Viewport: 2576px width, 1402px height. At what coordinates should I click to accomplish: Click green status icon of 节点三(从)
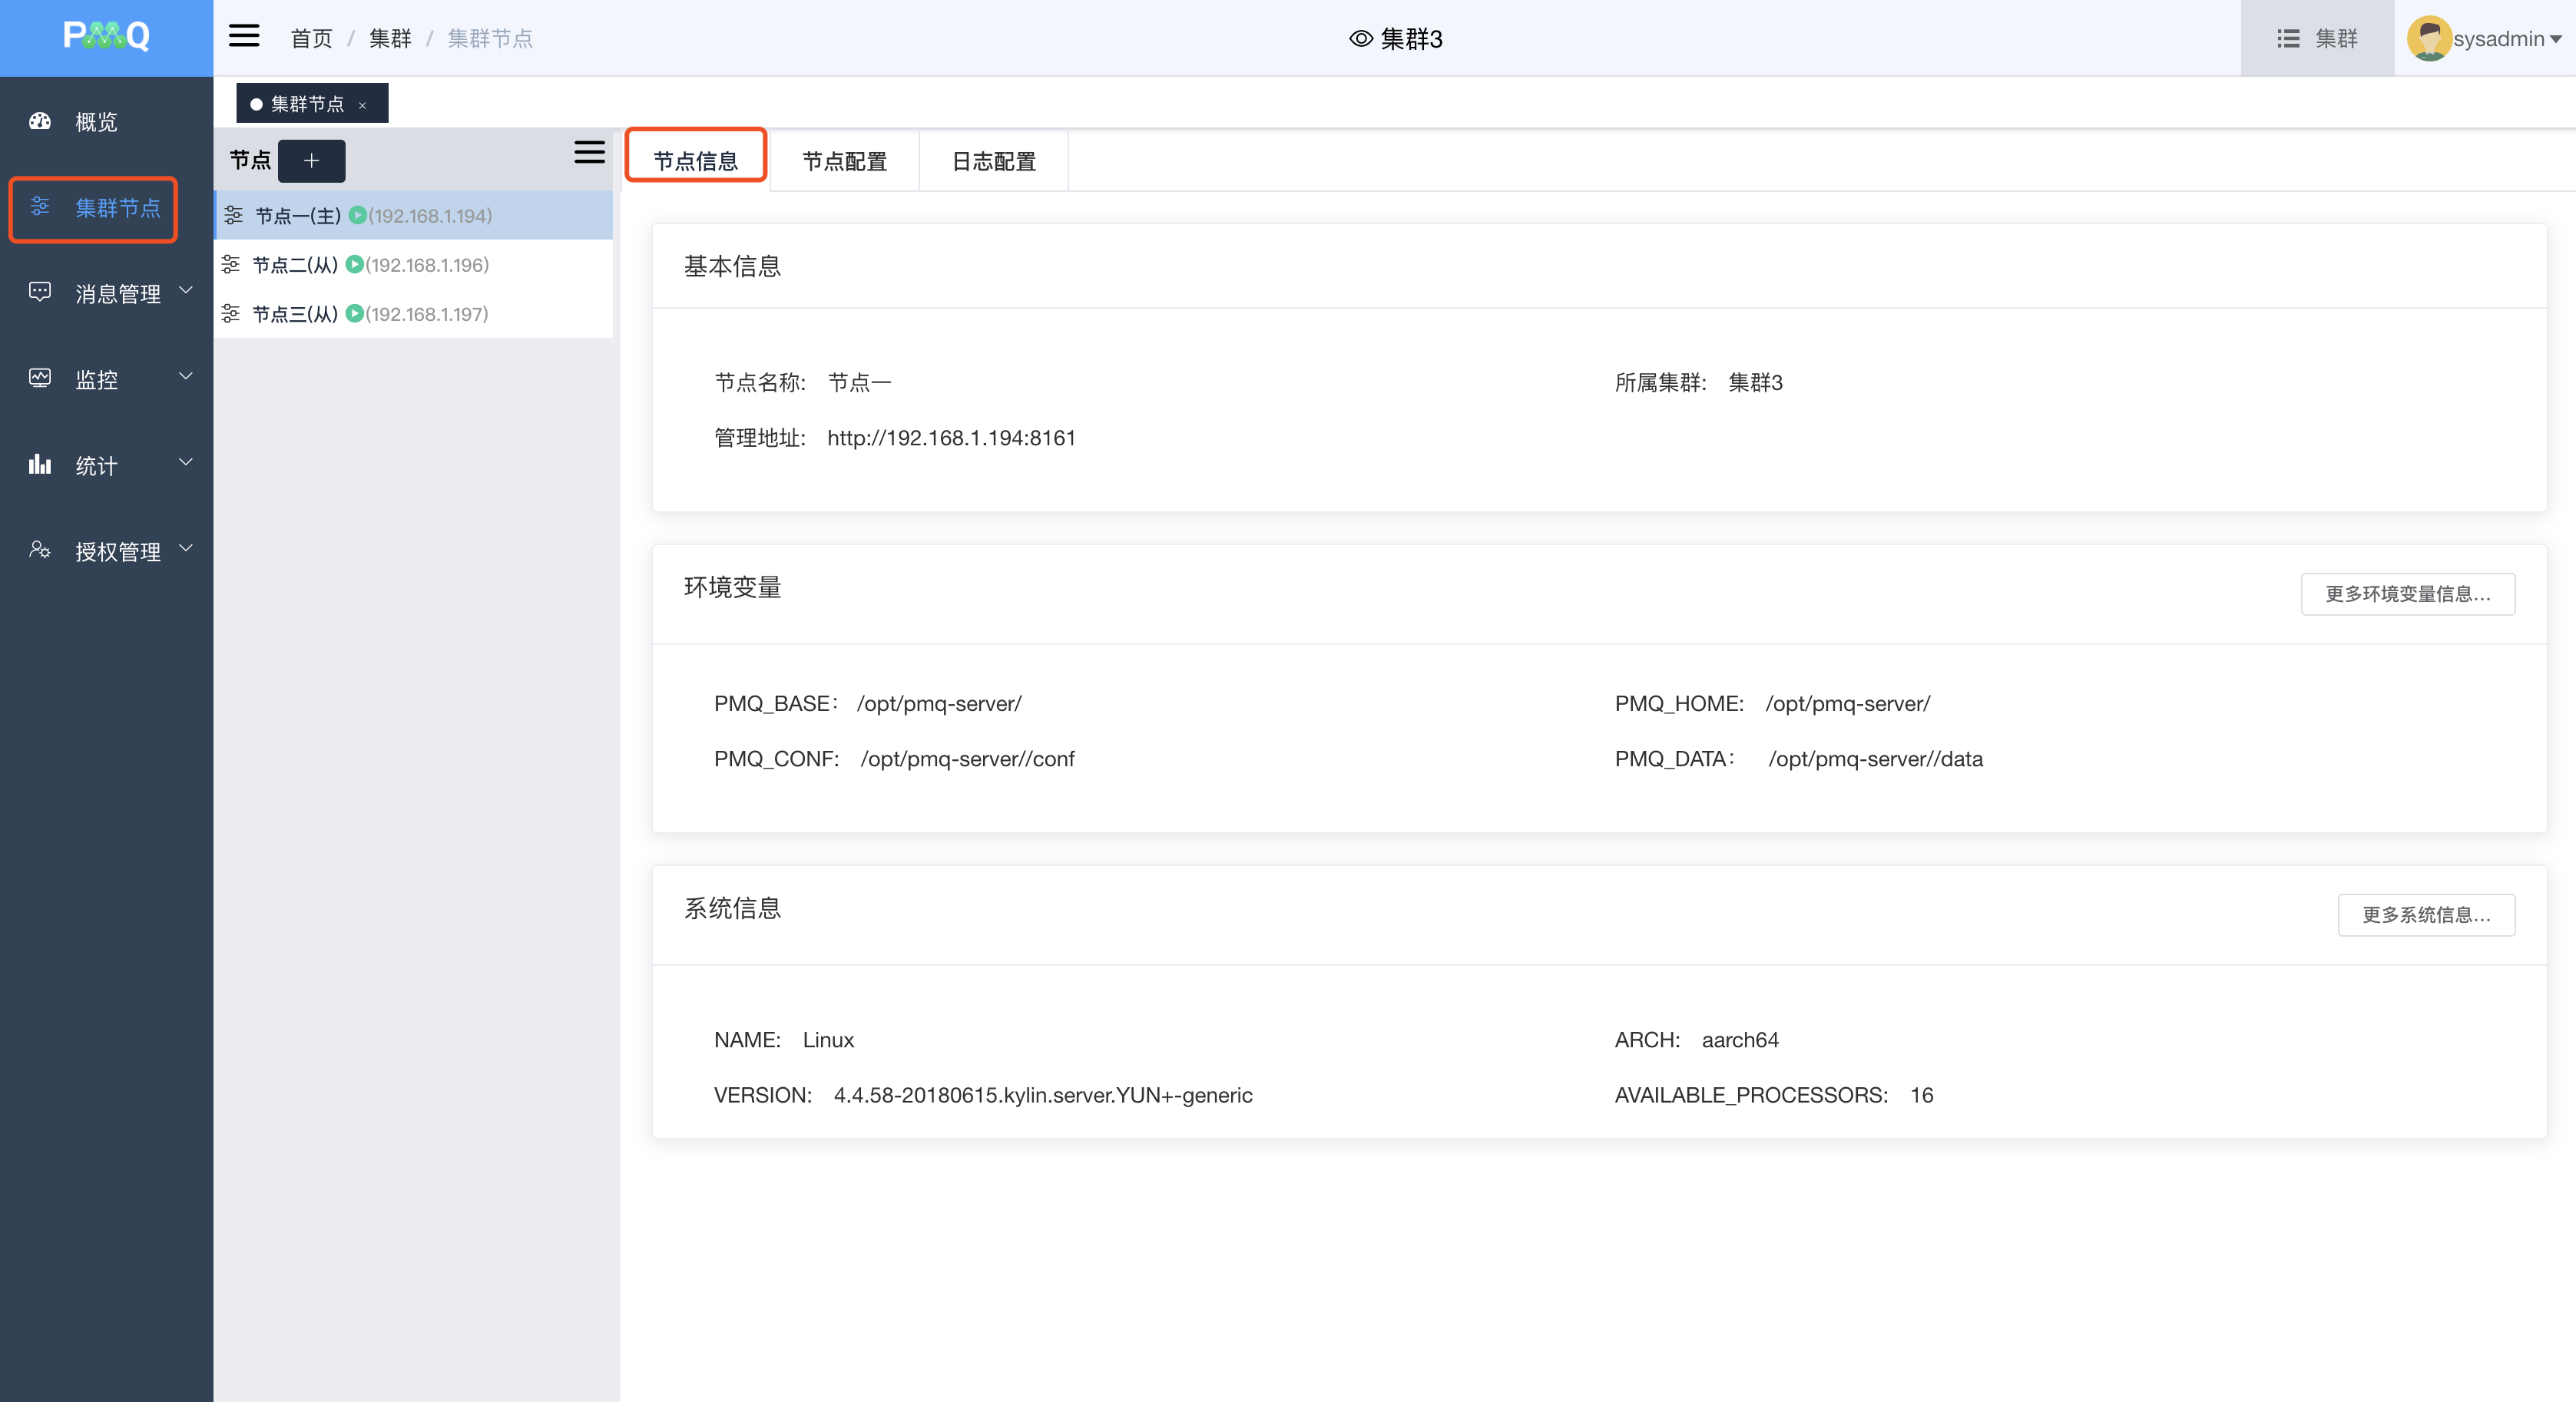(354, 314)
